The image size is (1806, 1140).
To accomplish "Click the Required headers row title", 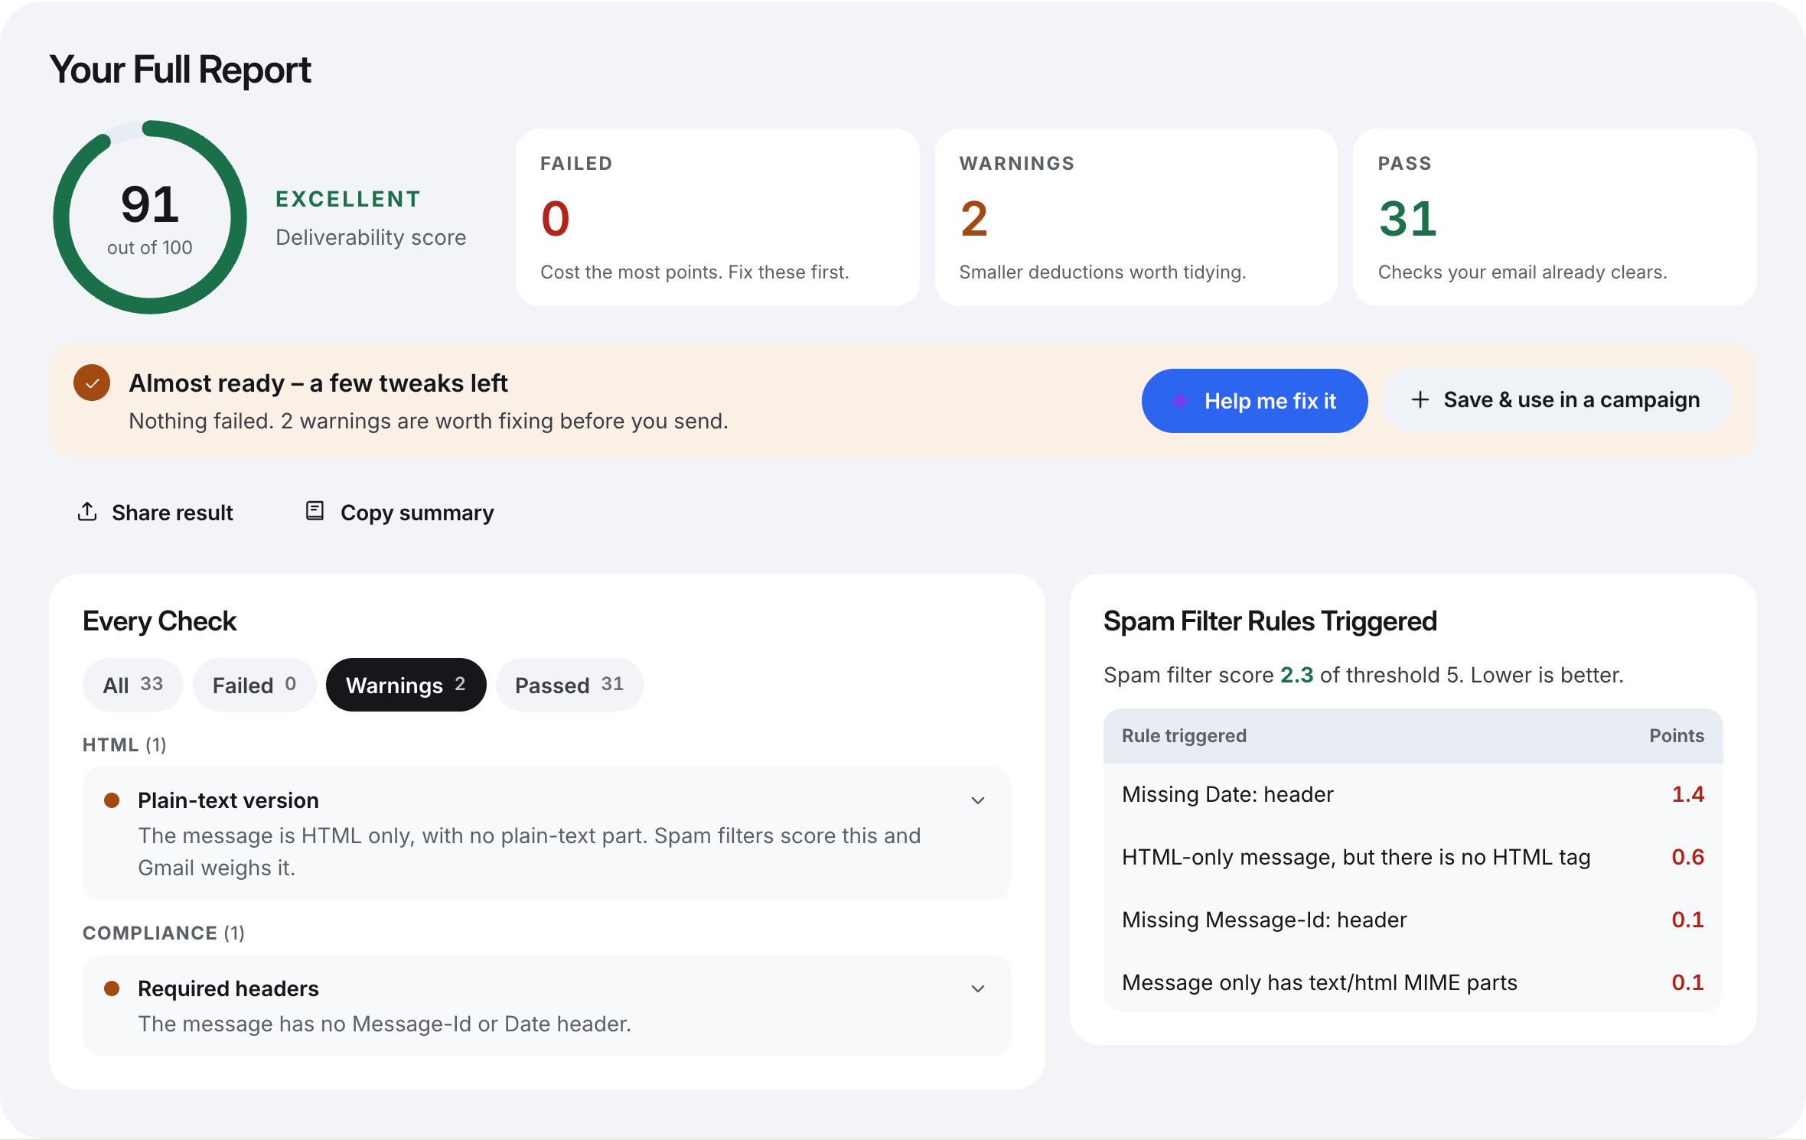I will 228,989.
